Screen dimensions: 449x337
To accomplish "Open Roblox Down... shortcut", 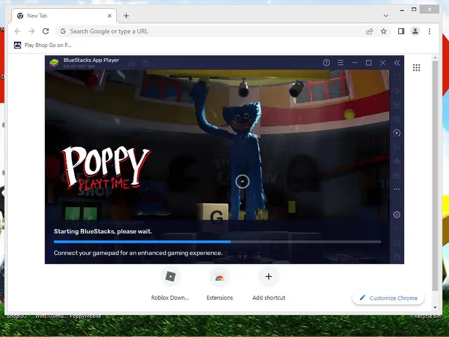I will (170, 284).
